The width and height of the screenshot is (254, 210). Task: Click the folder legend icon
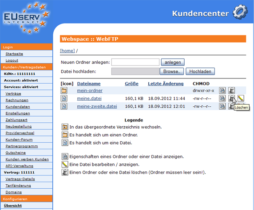pos(65,135)
